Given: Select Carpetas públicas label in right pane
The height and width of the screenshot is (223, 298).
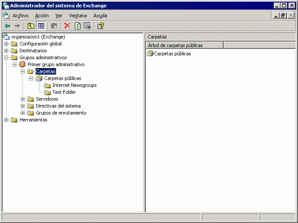Looking at the screenshot, I should pyautogui.click(x=173, y=54).
